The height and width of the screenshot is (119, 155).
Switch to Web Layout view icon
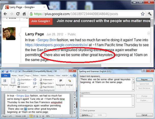(x=37, y=116)
